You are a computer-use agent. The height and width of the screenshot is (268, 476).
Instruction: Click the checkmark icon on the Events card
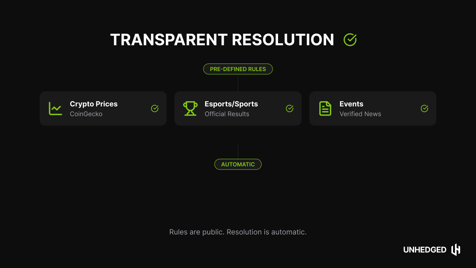click(424, 108)
